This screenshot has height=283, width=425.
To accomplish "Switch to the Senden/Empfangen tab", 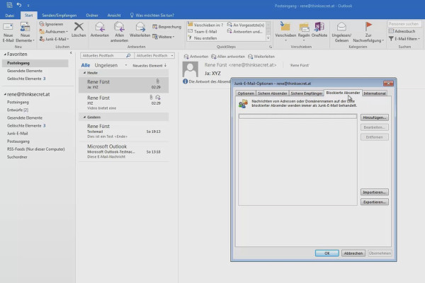I will click(x=59, y=16).
